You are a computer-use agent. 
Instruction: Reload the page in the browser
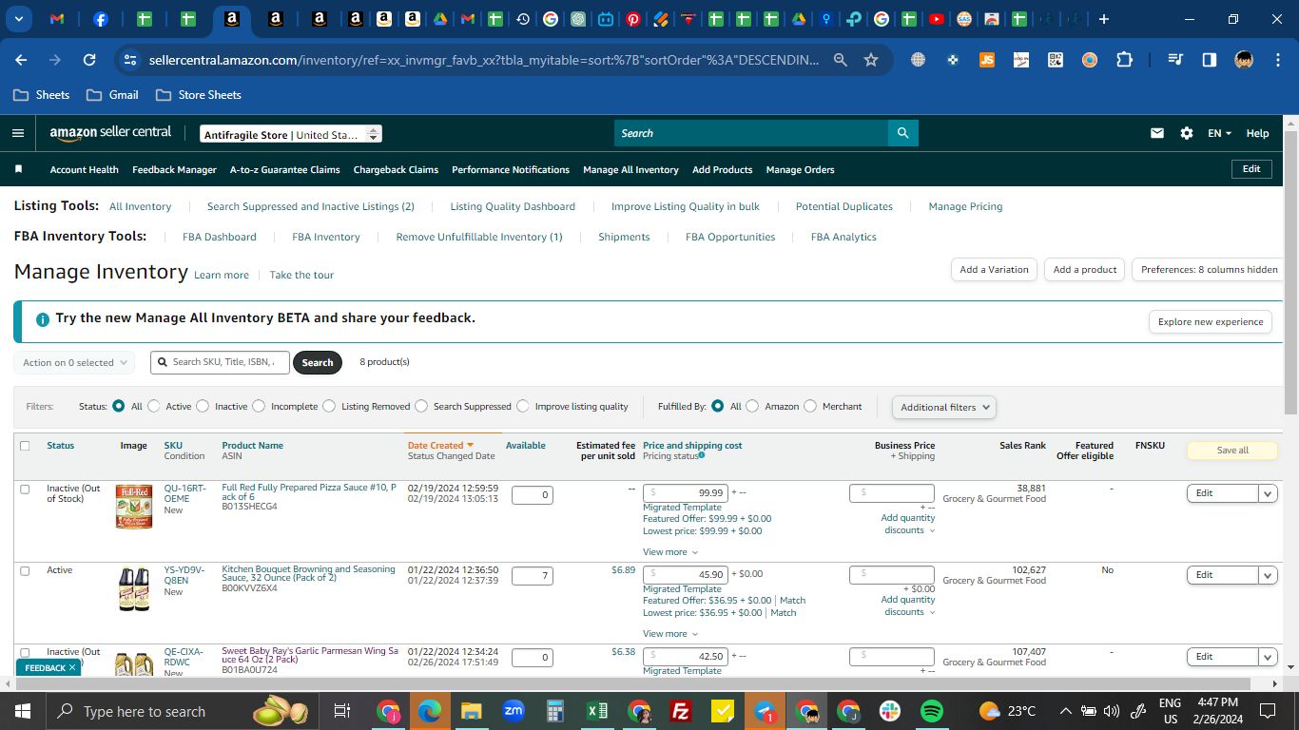(x=89, y=60)
